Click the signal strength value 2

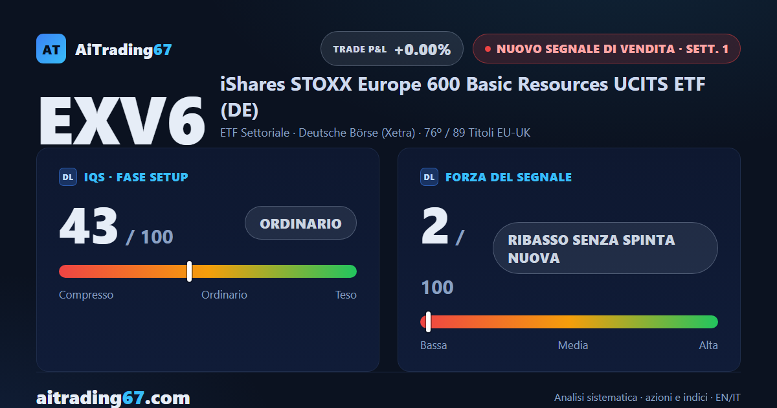434,227
